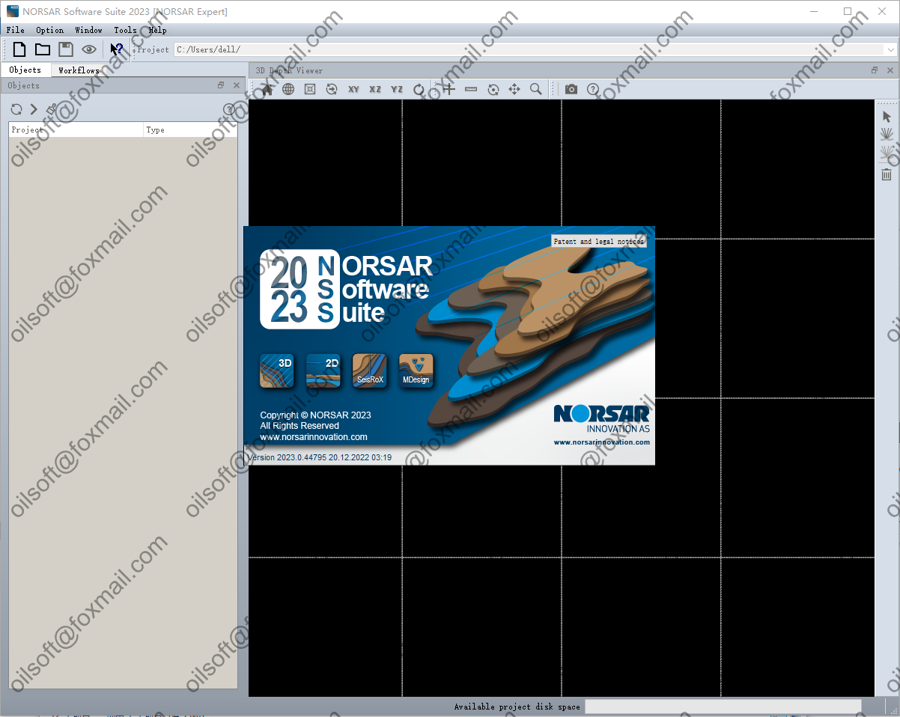Create a new project with the blank page icon

[x=19, y=49]
